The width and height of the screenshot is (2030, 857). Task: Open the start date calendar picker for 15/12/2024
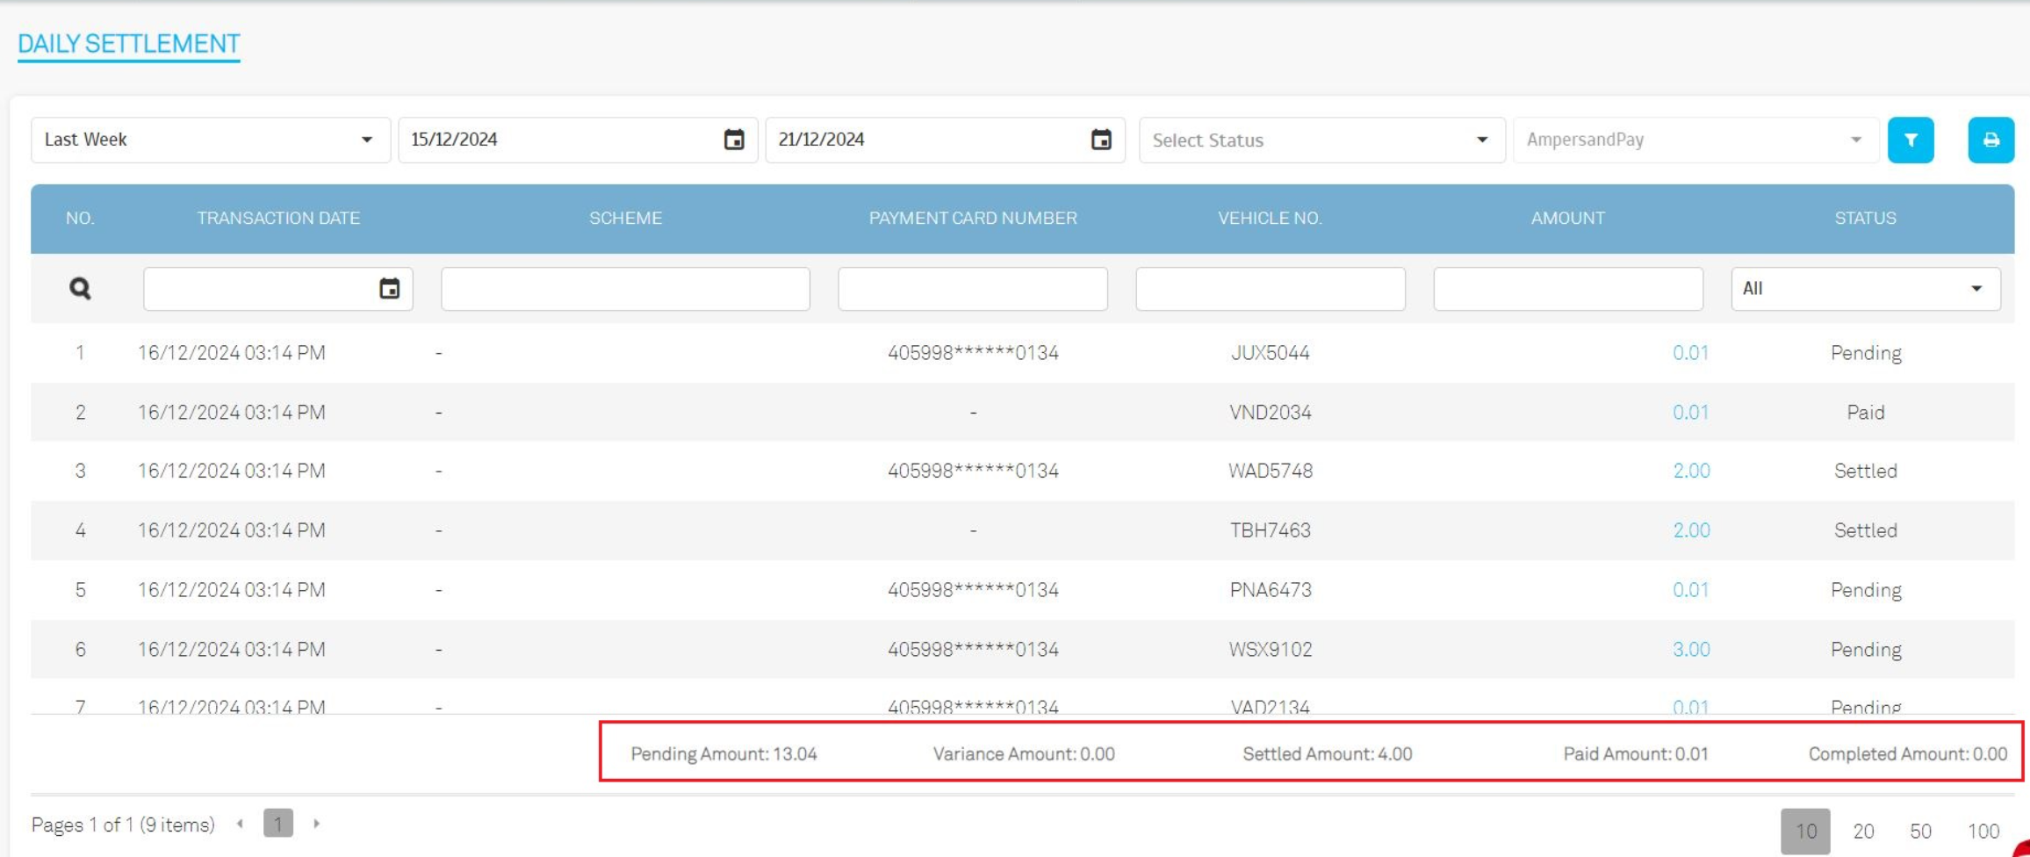[733, 140]
